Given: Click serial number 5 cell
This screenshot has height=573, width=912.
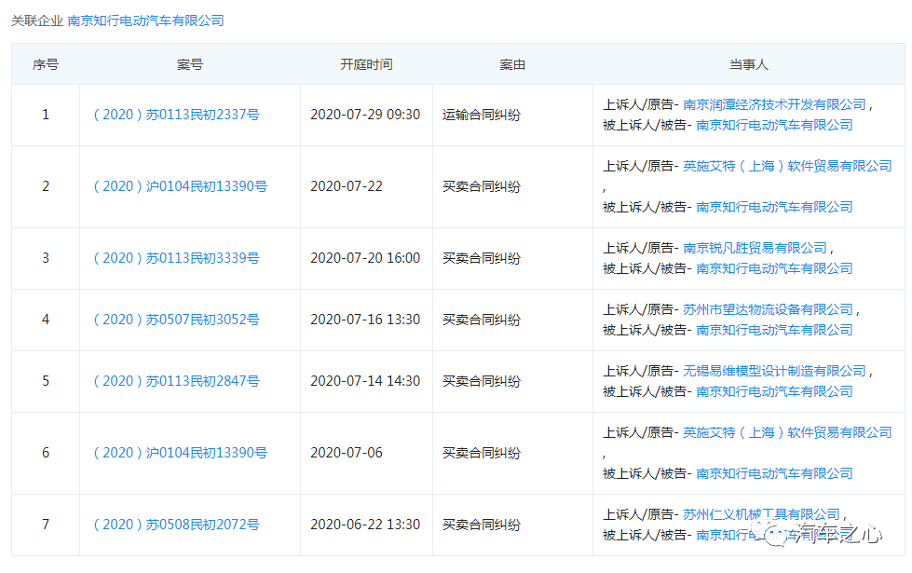Looking at the screenshot, I should [x=46, y=381].
